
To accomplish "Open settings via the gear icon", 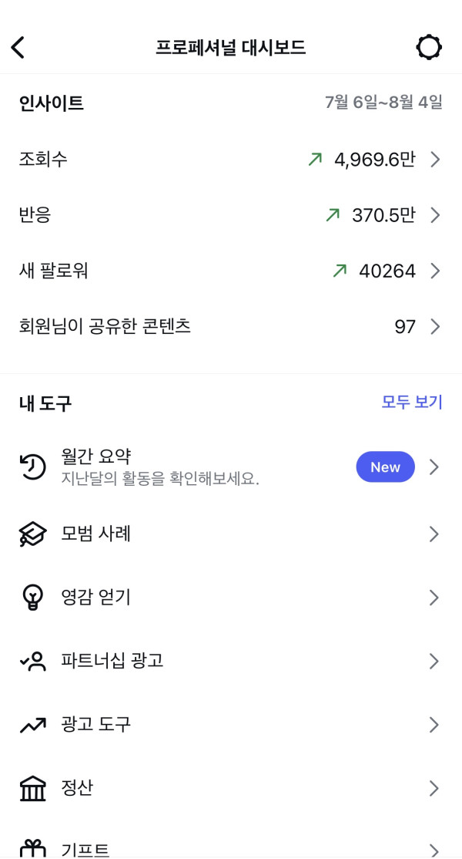I will click(429, 48).
